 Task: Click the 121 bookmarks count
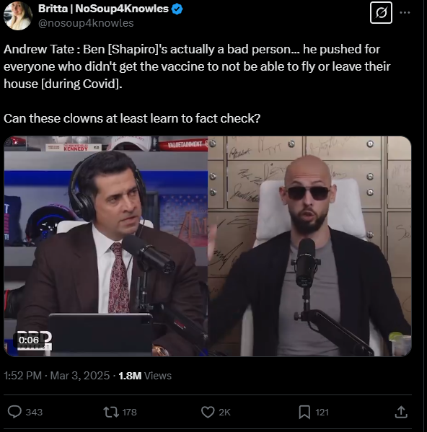(x=322, y=412)
